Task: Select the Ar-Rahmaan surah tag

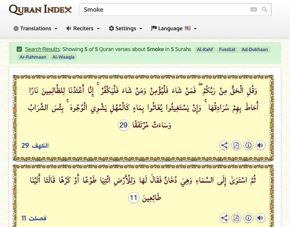Action: pyautogui.click(x=32, y=57)
